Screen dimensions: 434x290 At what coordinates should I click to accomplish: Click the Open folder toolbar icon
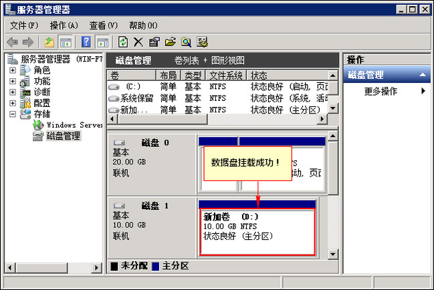[x=171, y=42]
